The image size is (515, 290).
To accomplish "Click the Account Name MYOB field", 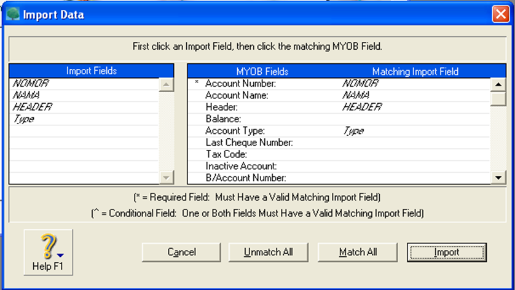I will coord(237,95).
